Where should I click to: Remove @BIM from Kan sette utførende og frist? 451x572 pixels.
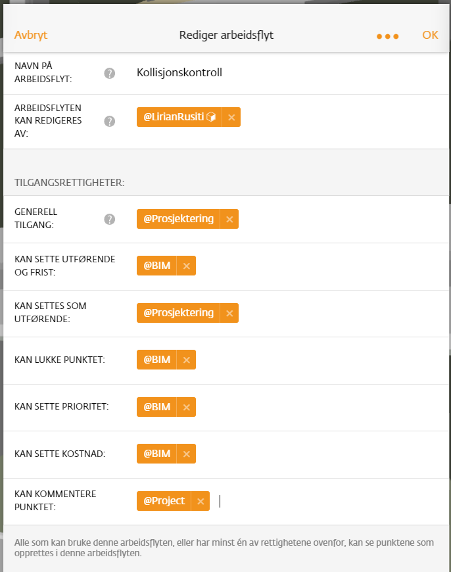(187, 266)
